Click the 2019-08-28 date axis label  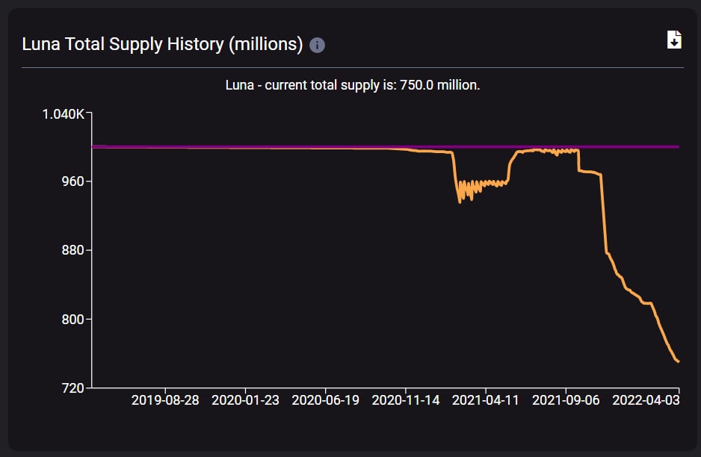click(165, 400)
